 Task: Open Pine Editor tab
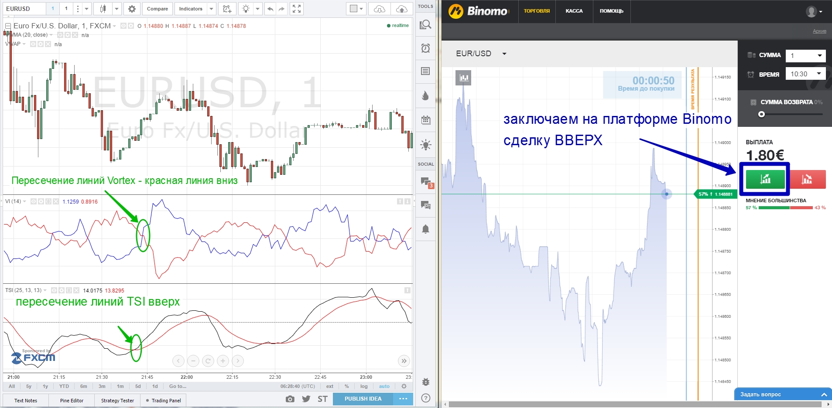point(72,401)
